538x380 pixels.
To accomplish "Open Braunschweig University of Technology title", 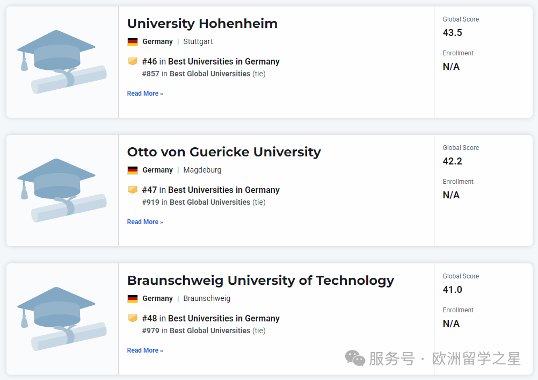I will pos(260,281).
